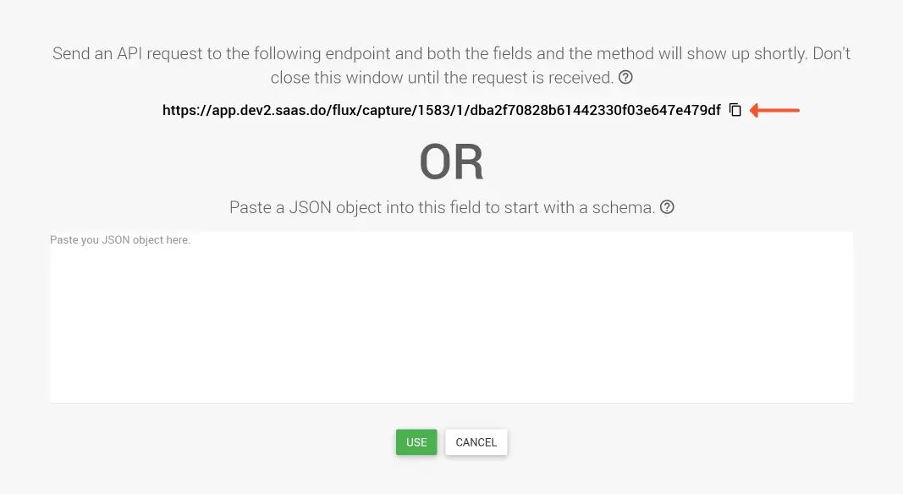Click the bottom edge of the JSON field
This screenshot has width=903, height=494.
(x=451, y=402)
